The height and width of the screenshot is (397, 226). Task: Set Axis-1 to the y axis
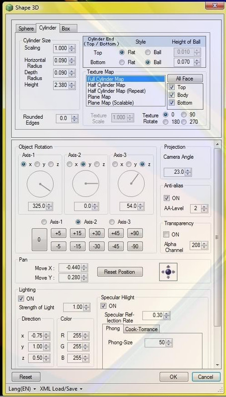37,165
